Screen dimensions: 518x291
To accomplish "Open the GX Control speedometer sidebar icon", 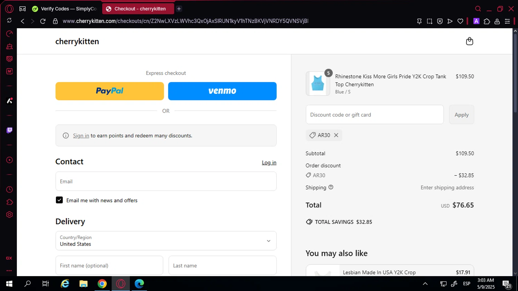I will (x=9, y=33).
